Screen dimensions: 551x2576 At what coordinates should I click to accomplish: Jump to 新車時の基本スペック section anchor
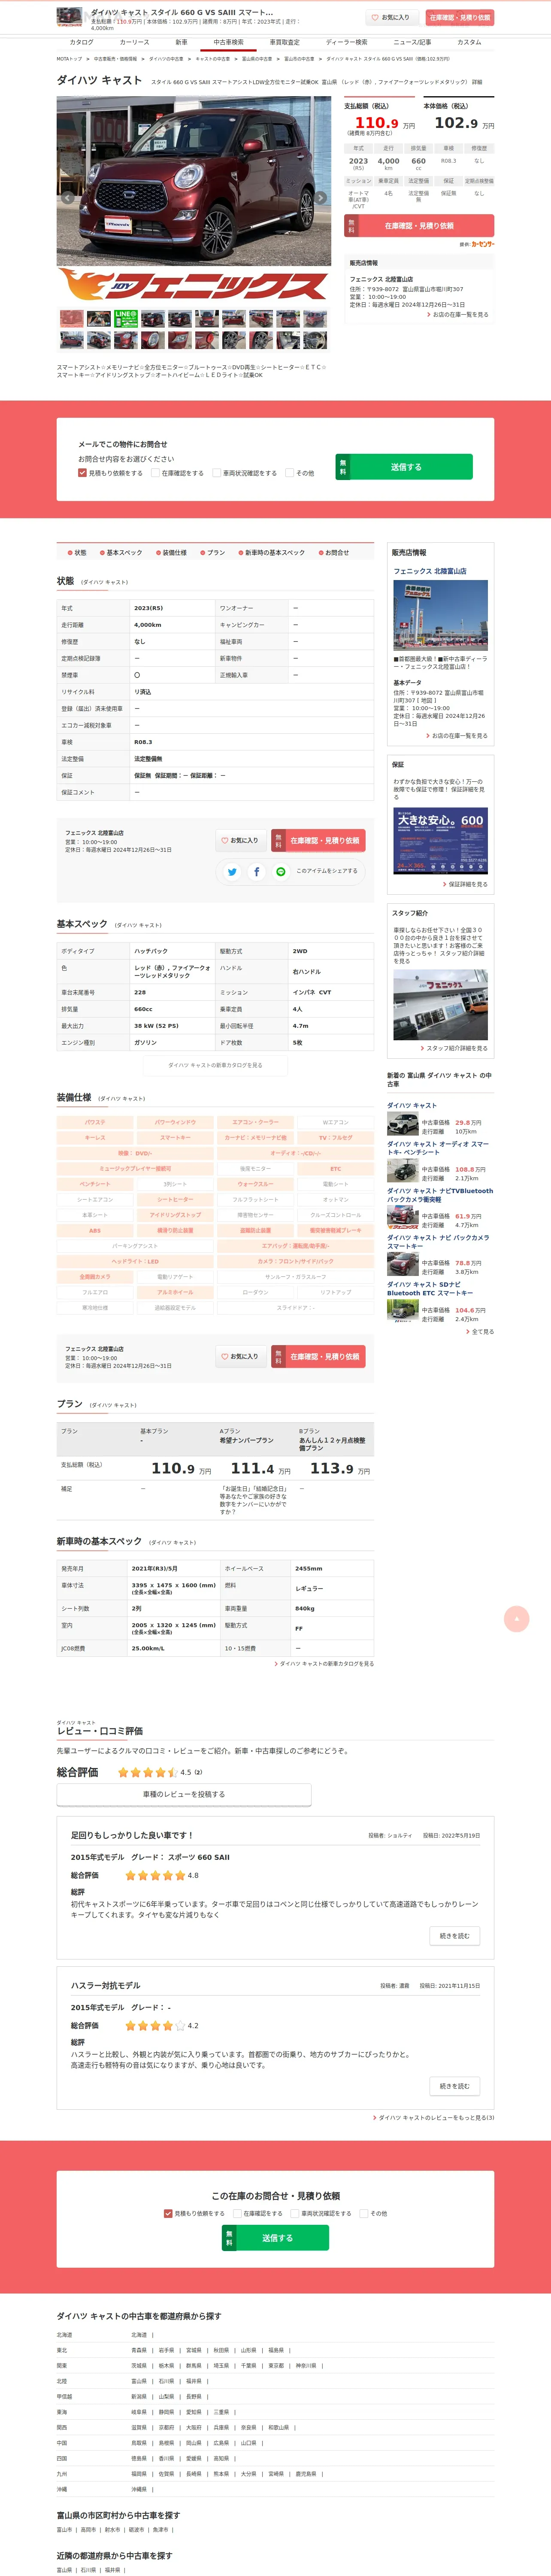point(271,553)
